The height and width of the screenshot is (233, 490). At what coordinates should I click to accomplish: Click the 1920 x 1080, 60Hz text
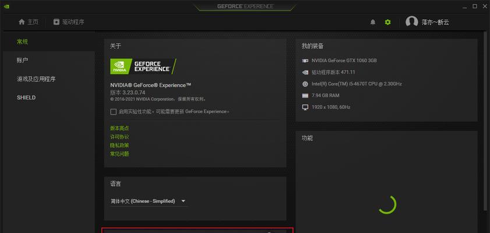[331, 107]
